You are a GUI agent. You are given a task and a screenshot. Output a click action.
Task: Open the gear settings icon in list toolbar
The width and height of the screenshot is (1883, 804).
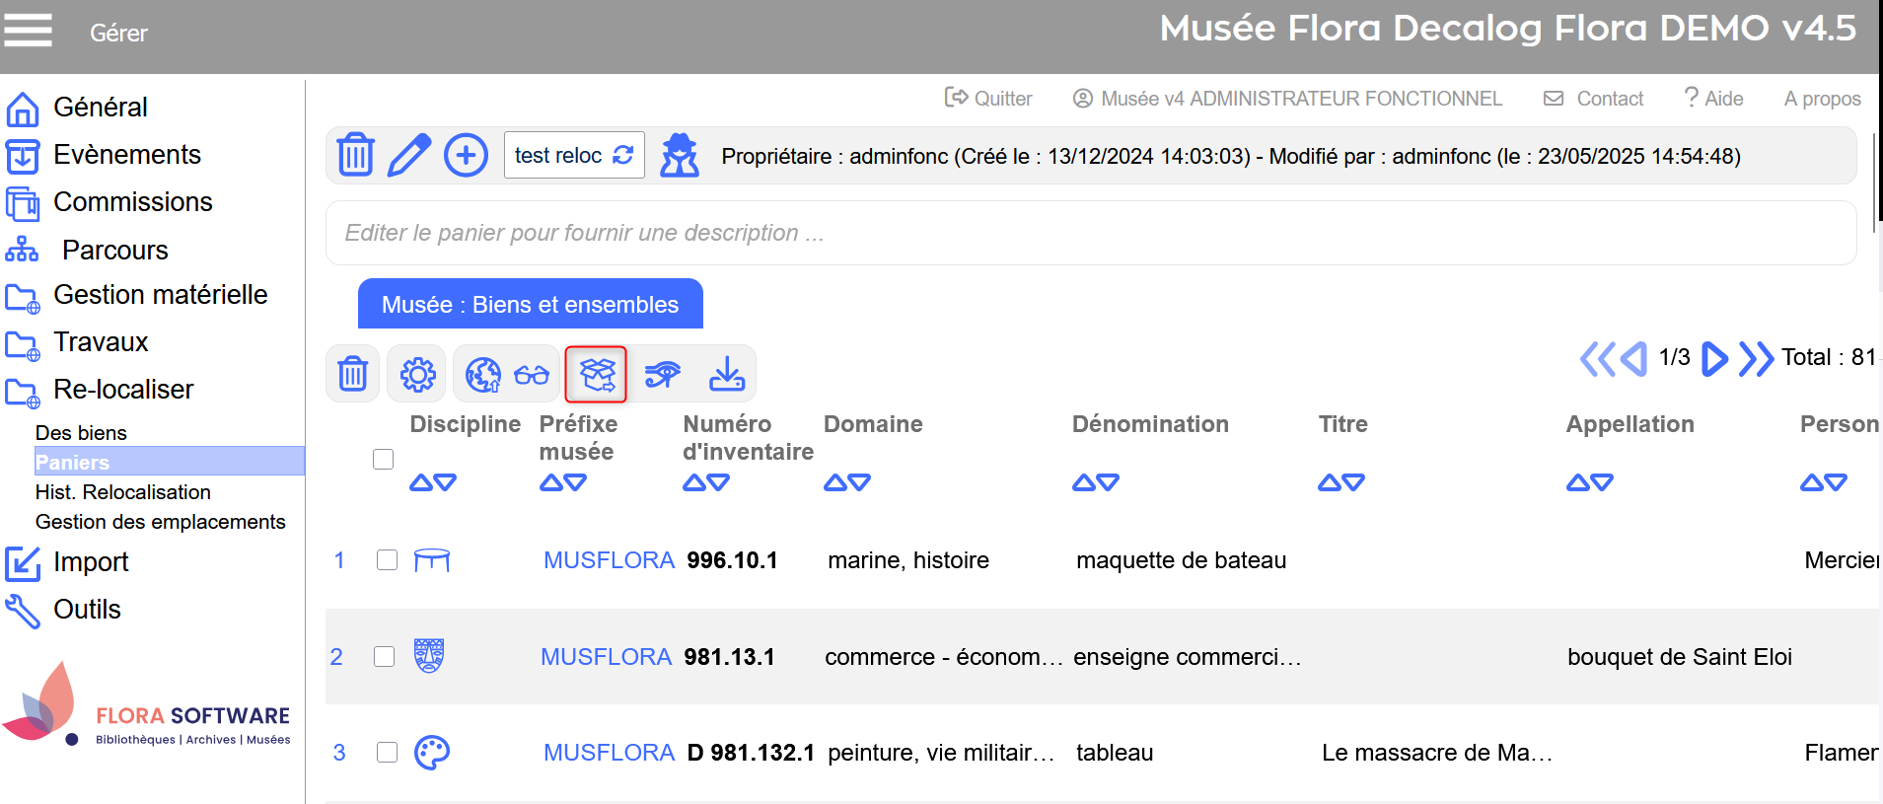click(417, 375)
